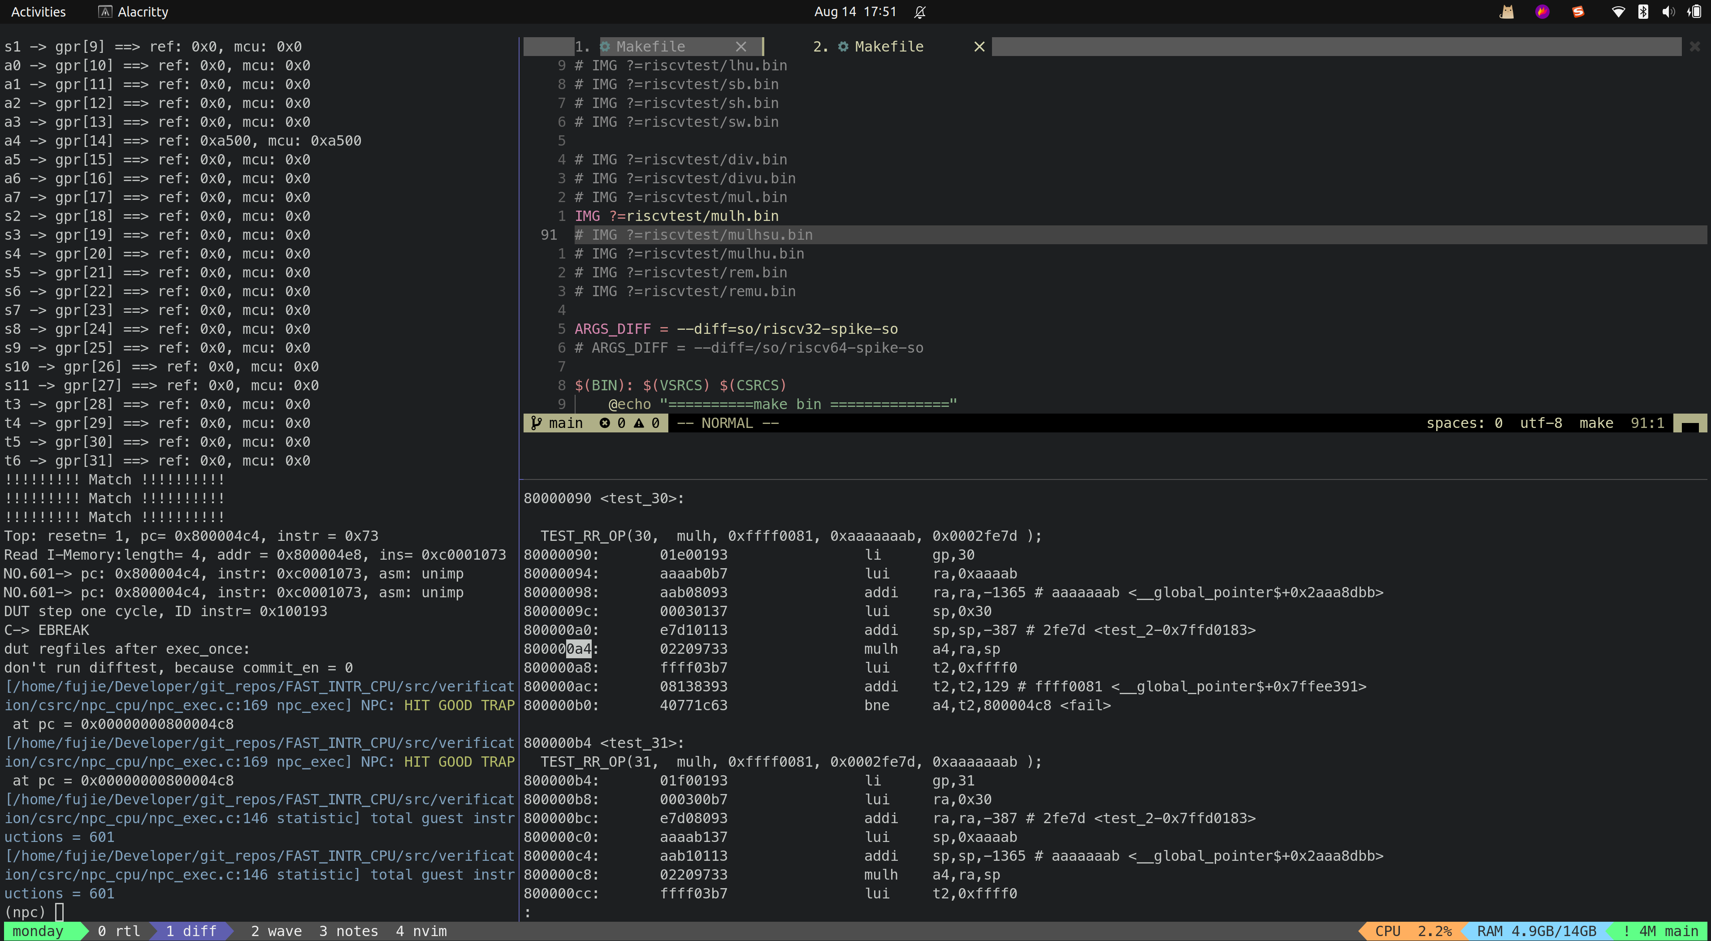
Task: Click line '# IMG ?=riscvtest/rem.bin'
Action: pos(680,272)
